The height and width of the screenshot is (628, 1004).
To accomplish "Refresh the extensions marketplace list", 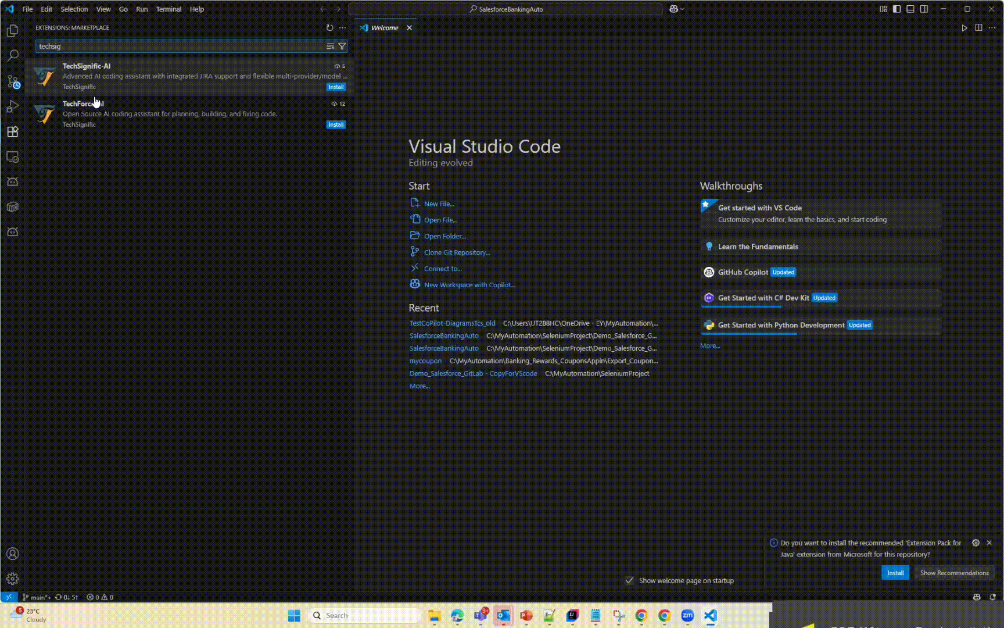I will 329,28.
